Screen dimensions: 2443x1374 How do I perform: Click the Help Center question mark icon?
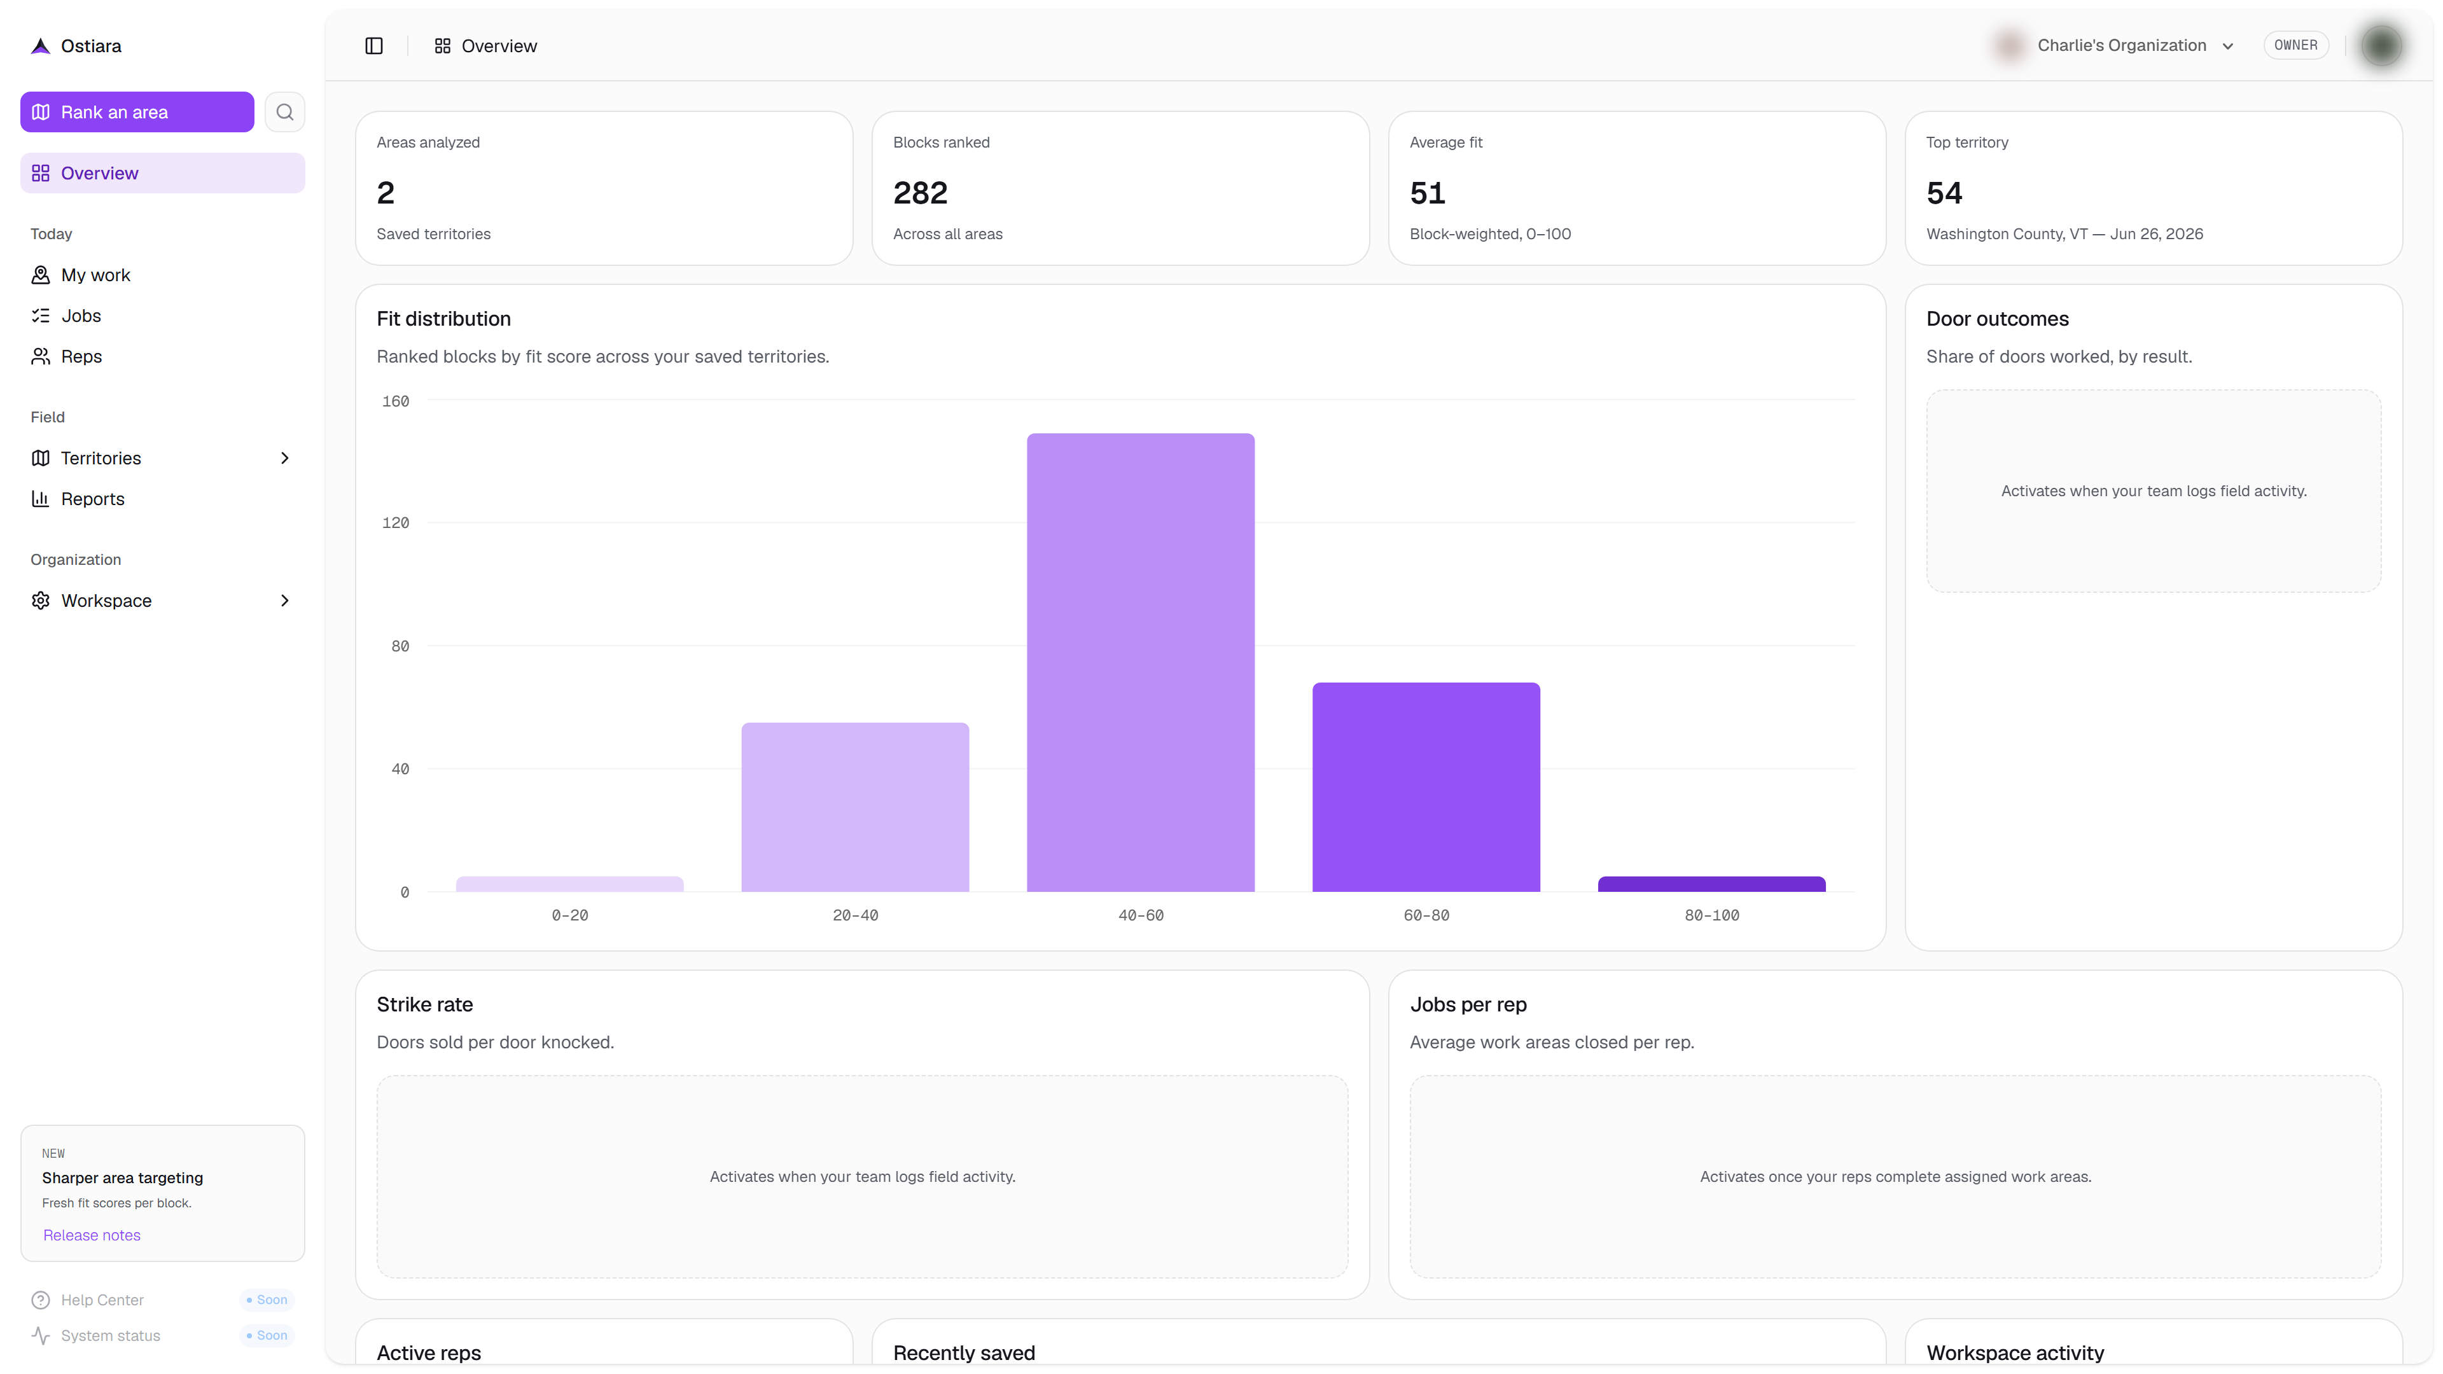point(40,1300)
